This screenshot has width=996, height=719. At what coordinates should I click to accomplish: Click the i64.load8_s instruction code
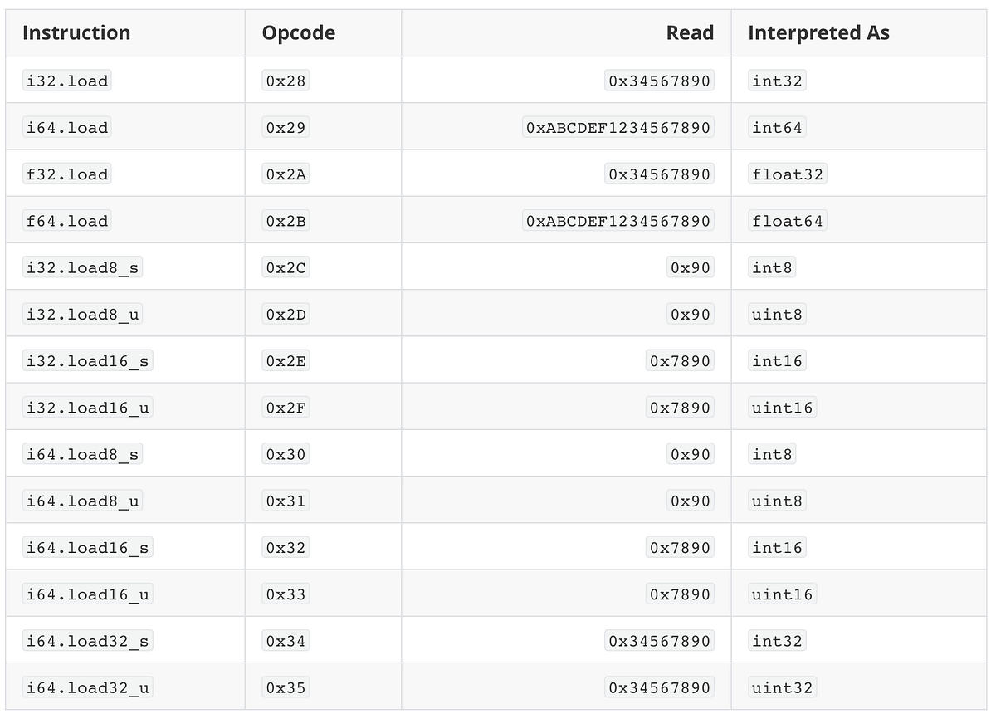click(x=83, y=454)
